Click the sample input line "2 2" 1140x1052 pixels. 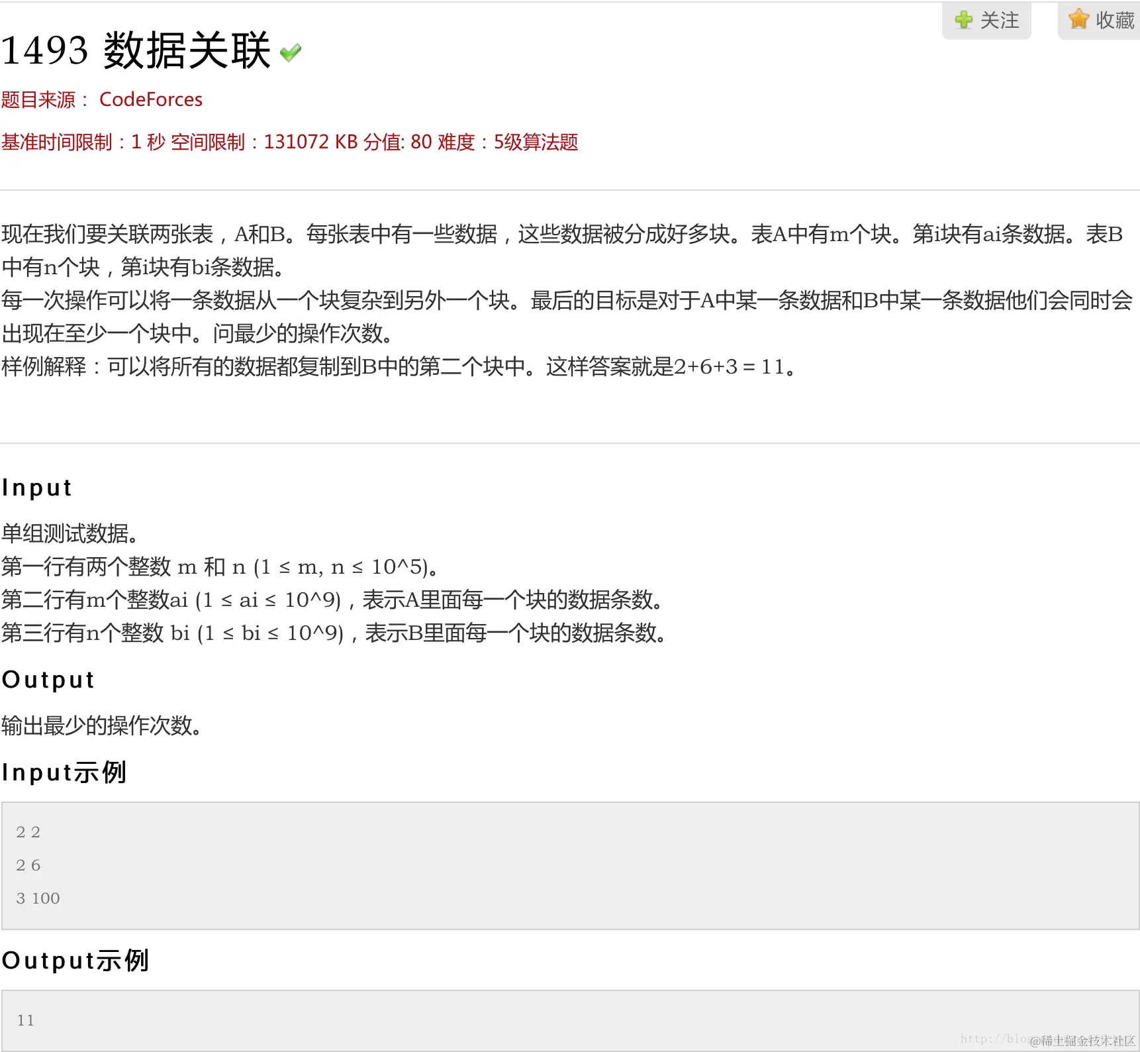pos(28,832)
